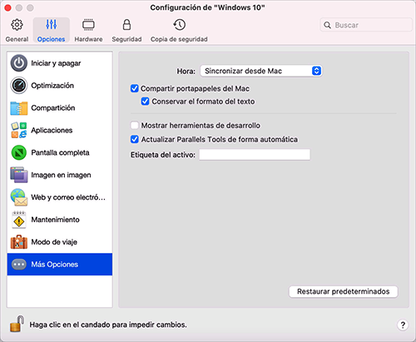Open the Copia de seguridad clock icon
The height and width of the screenshot is (342, 416).
point(180,25)
